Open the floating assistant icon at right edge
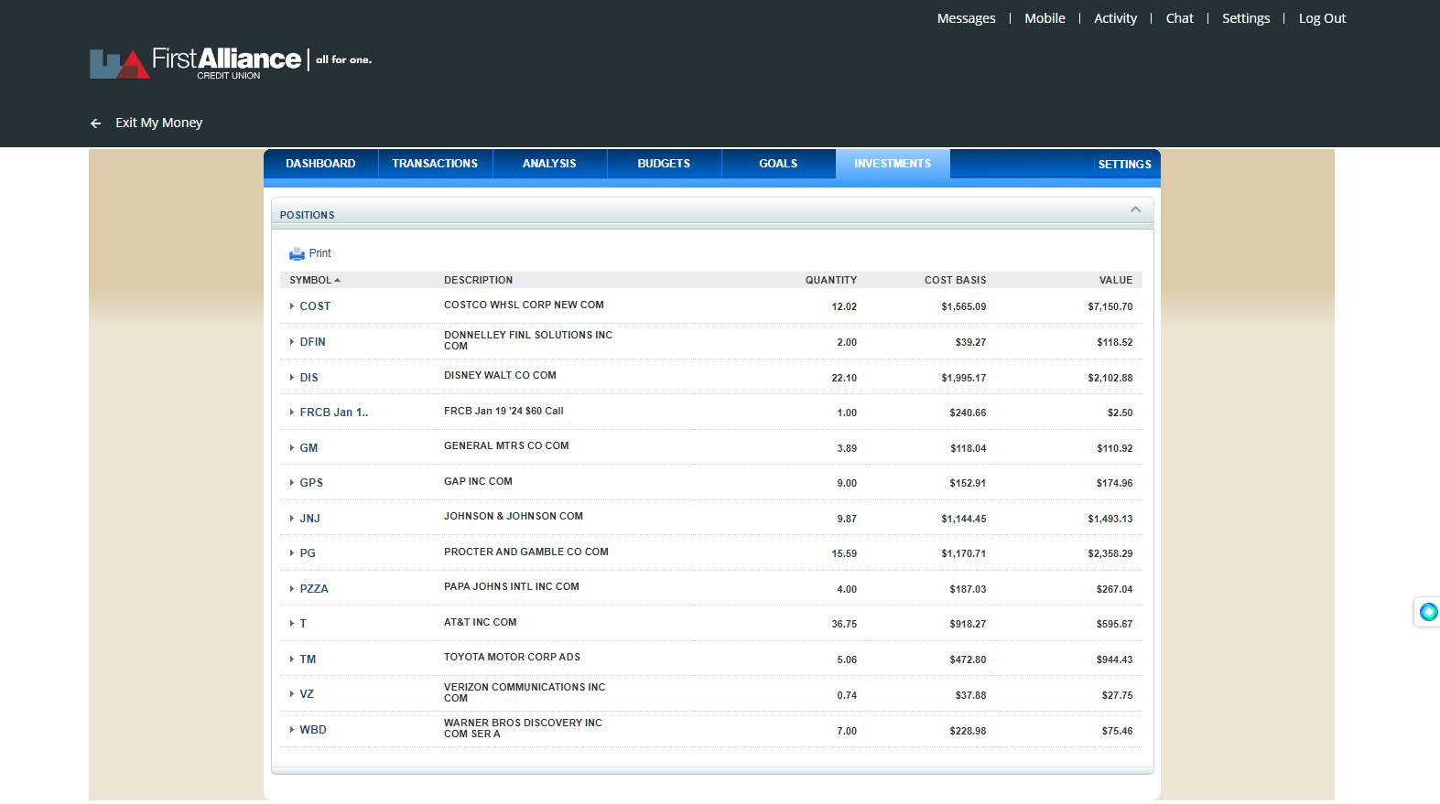This screenshot has height=804, width=1440. tap(1428, 612)
